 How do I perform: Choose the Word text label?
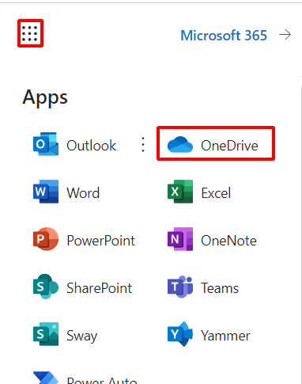(83, 193)
